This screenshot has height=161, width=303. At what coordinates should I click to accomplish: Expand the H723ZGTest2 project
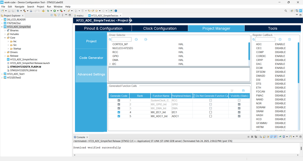point(2,78)
